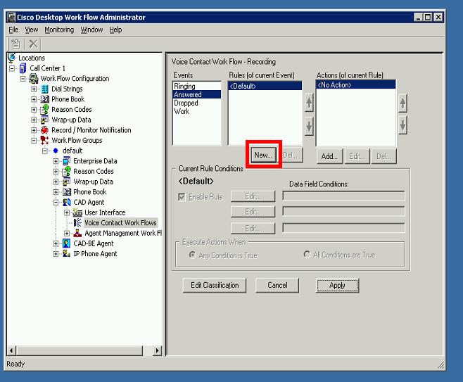Viewport: 463px width, 382px height.
Task: Click the Dial Strings icon
Action: pos(44,89)
